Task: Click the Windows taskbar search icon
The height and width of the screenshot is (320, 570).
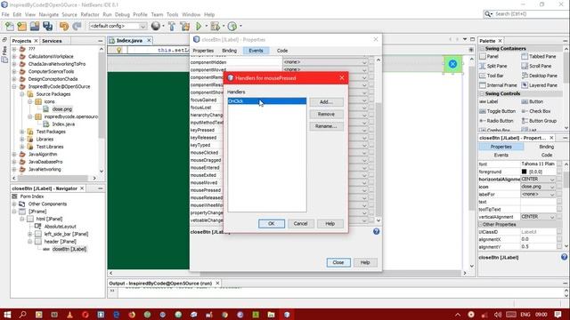Action: coord(23,314)
